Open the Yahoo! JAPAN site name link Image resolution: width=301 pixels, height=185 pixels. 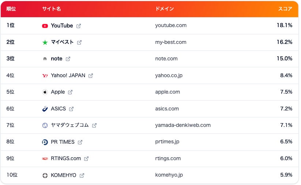[68, 75]
